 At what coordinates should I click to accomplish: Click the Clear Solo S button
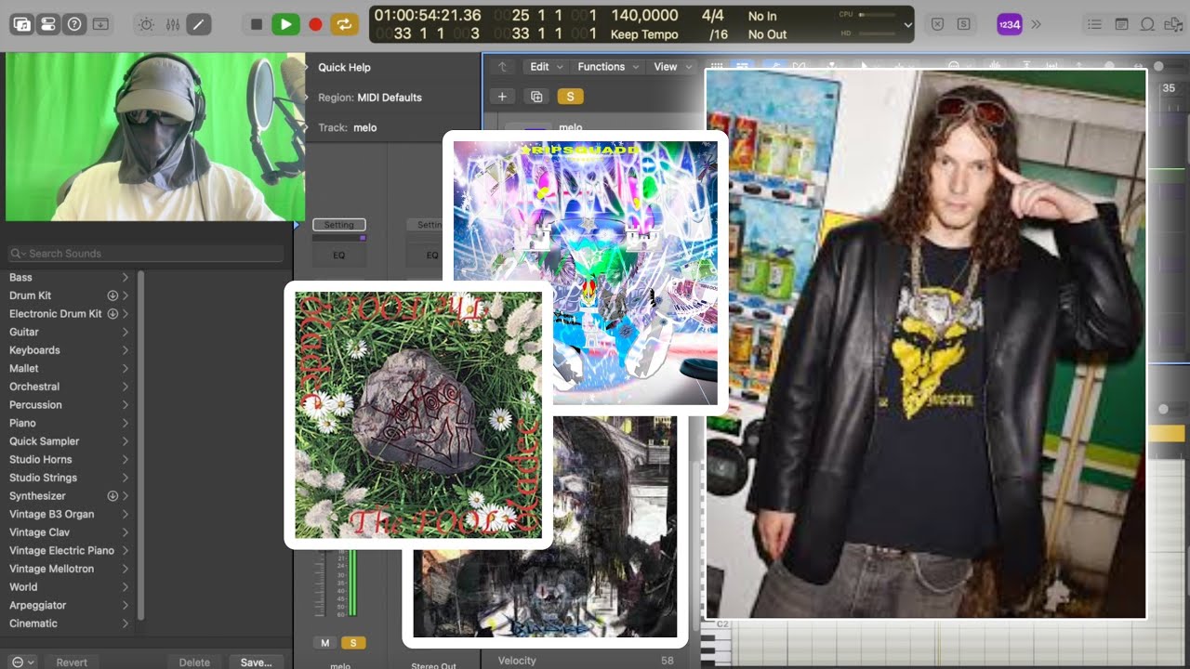(x=964, y=24)
